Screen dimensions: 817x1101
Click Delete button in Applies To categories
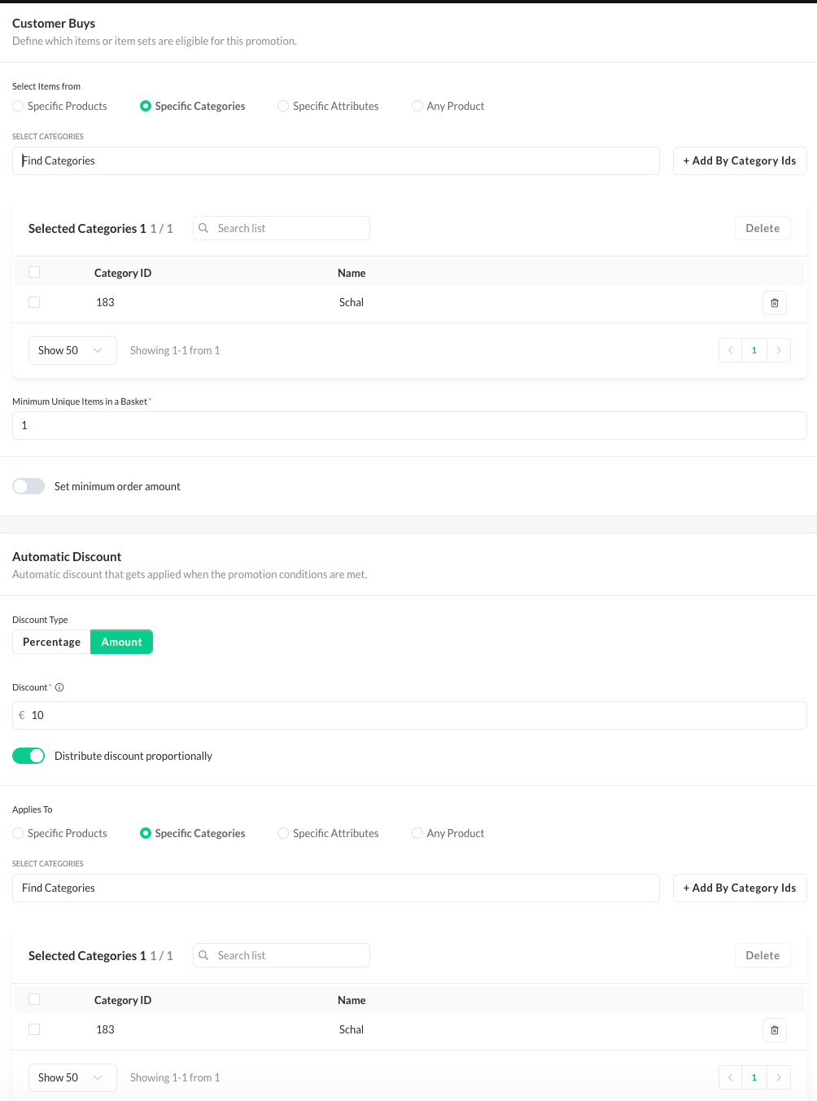(762, 955)
